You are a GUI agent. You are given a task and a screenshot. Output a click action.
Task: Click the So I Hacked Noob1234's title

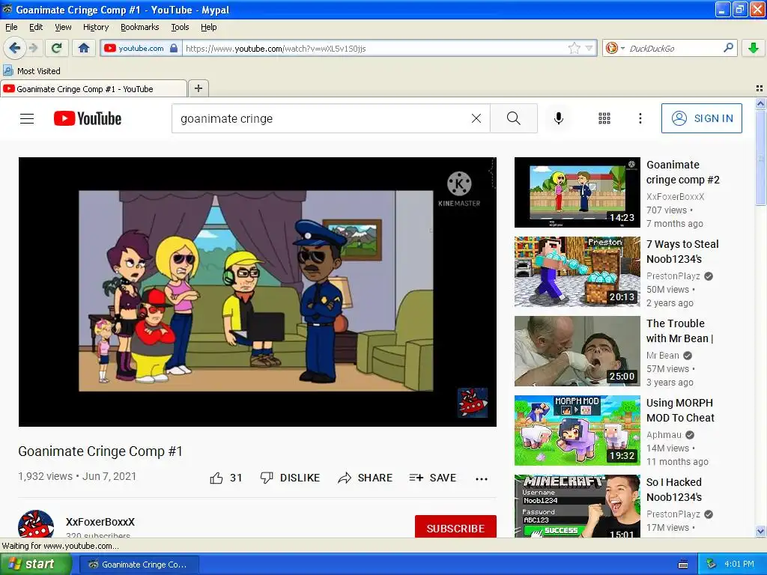674,490
